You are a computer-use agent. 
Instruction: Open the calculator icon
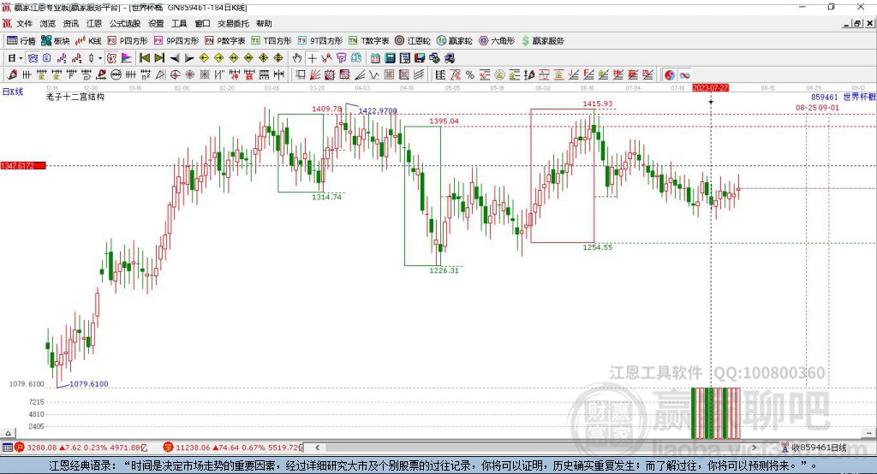click(x=390, y=58)
